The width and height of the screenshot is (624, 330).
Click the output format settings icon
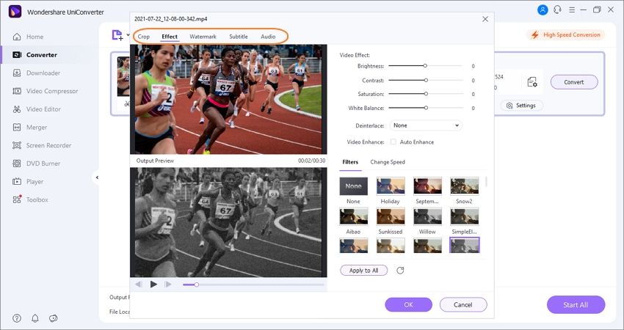click(532, 82)
